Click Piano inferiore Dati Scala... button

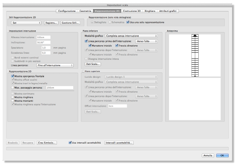(x=93, y=64)
